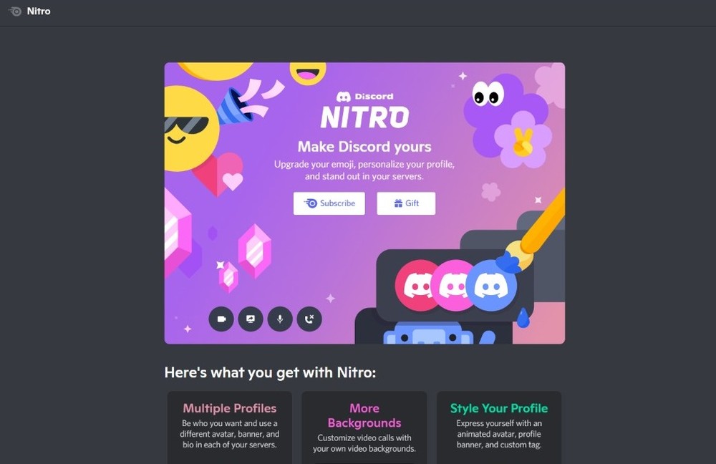Click the pink Discord avatar bubble
This screenshot has height=464, width=716.
tap(452, 284)
